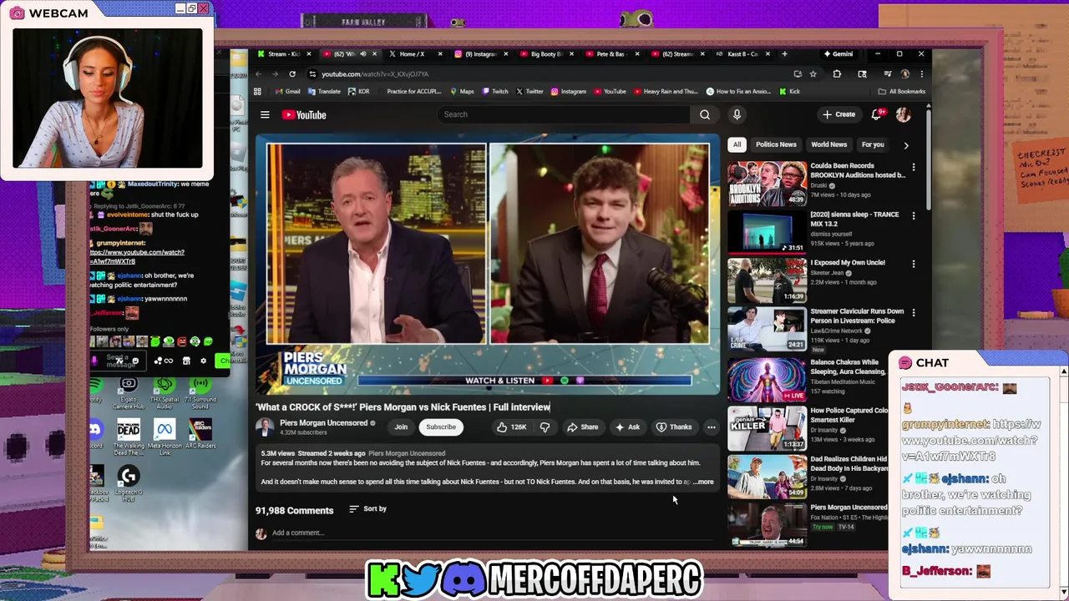Mute the audio-playing YouTube tab speaker icon
This screenshot has height=601, width=1069.
[362, 54]
